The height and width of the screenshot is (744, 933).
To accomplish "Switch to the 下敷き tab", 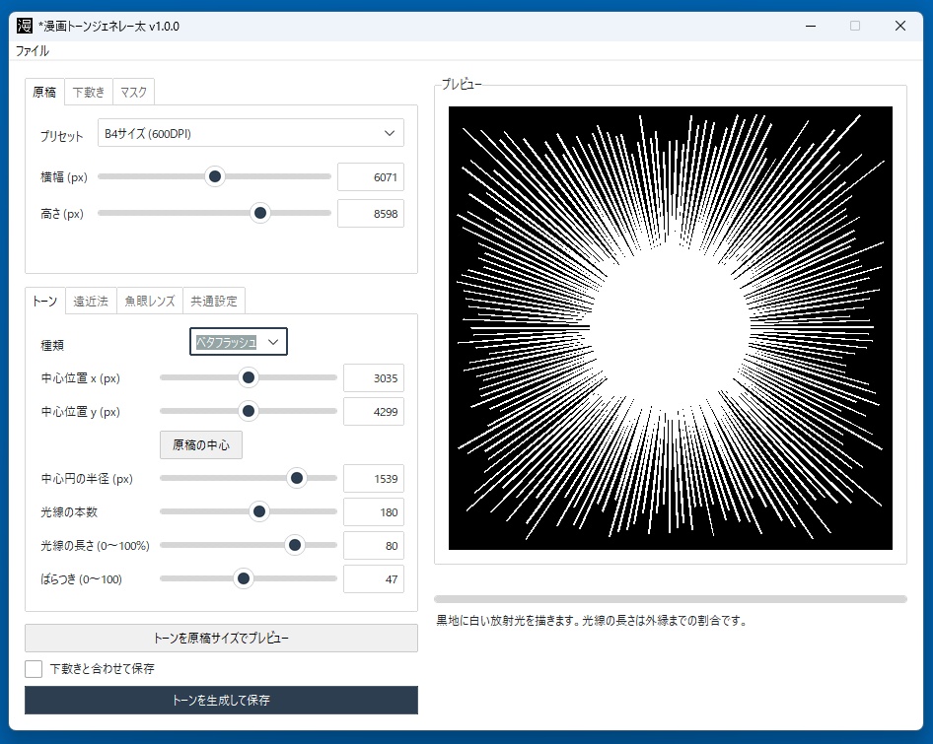I will (x=89, y=93).
